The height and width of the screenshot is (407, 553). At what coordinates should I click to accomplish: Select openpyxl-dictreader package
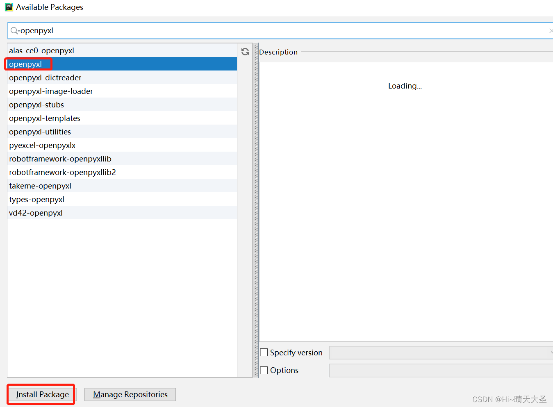pyautogui.click(x=122, y=77)
